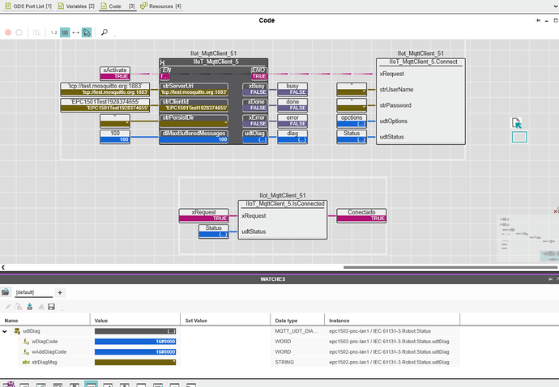The width and height of the screenshot is (559, 387).
Task: Collapse the udtDiag tree row
Action: (x=5, y=331)
